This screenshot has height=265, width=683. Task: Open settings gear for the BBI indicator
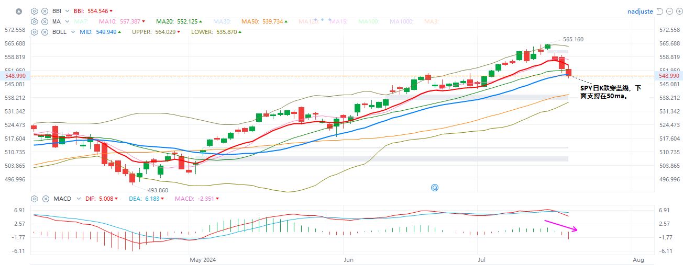click(x=34, y=11)
